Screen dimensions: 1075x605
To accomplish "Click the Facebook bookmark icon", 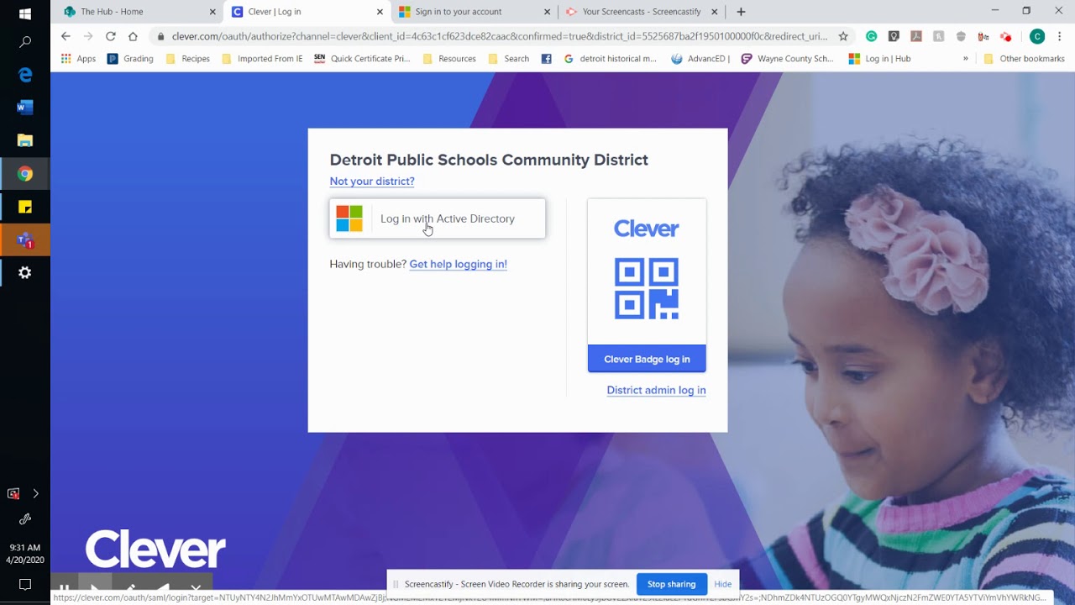I will tap(547, 59).
